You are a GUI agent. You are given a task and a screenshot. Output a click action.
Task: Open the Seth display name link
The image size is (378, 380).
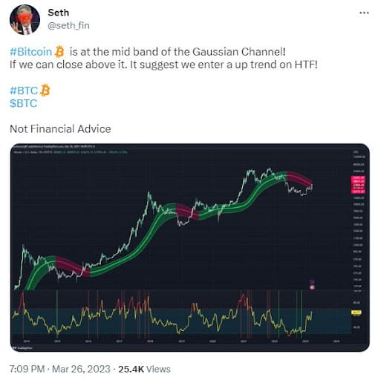click(x=59, y=13)
